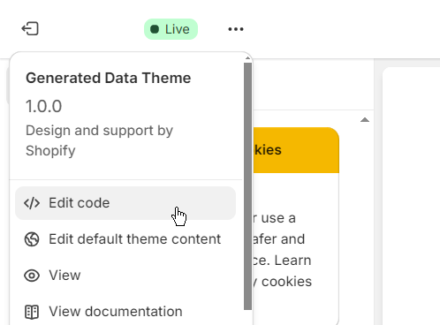This screenshot has width=440, height=325.
Task: Click the up arrow on popup scrollbar
Action: click(x=247, y=58)
